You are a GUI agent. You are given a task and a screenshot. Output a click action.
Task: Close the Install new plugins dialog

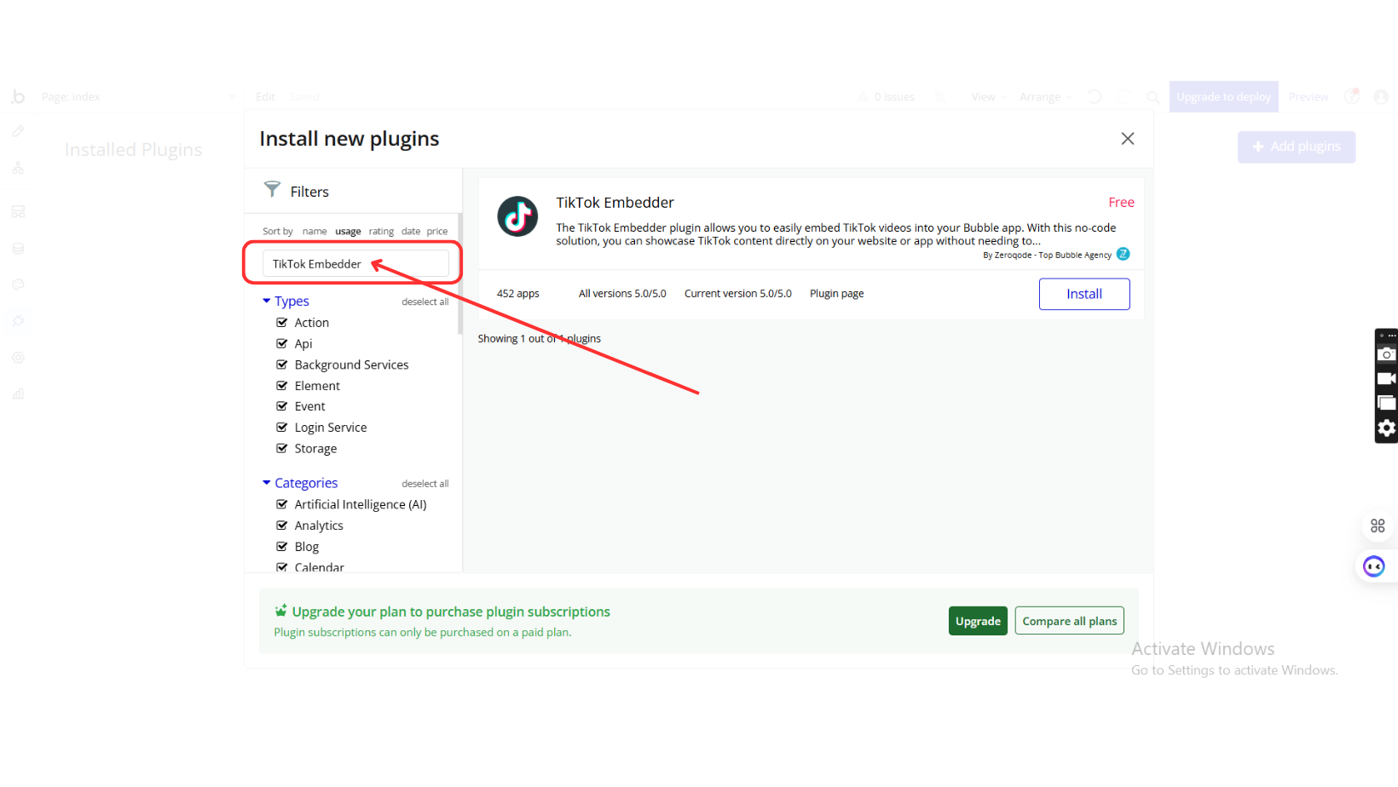(x=1127, y=139)
